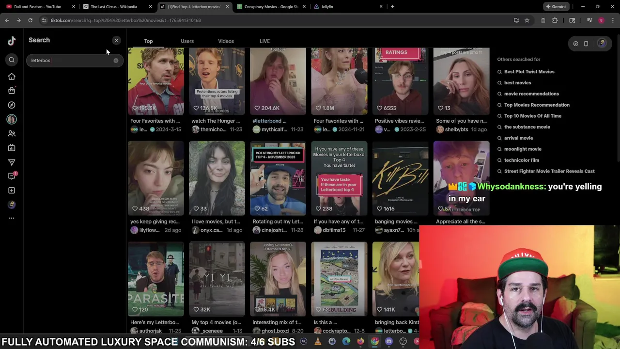Select the 'best movies' suggestion
This screenshot has width=620, height=349.
point(517,83)
